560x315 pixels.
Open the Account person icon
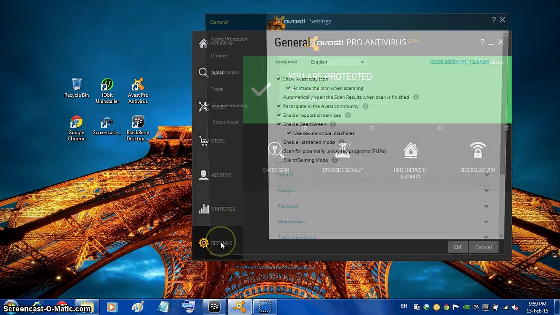203,175
